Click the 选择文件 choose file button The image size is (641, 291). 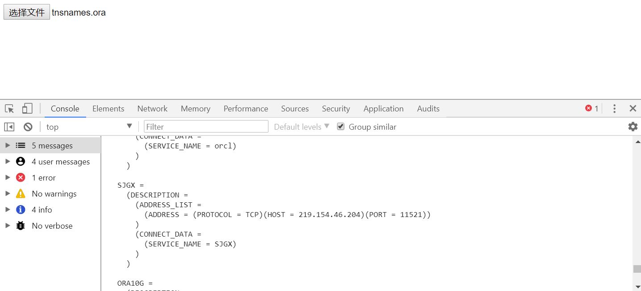27,12
